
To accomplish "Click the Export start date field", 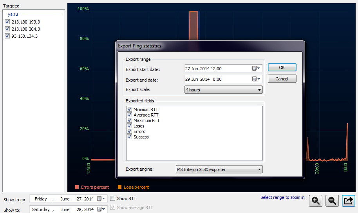I will 217,69.
